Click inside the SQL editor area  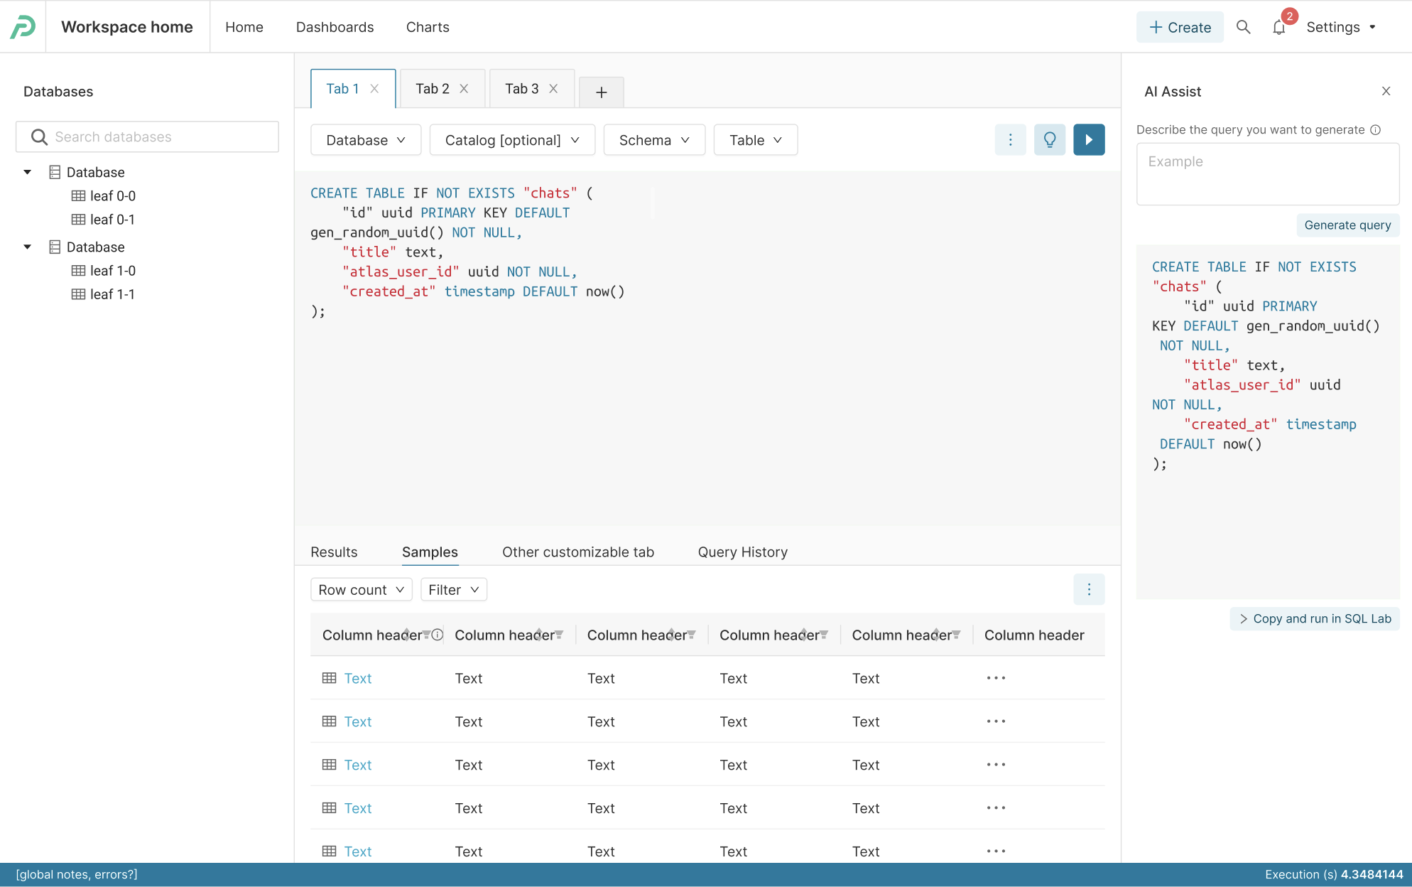pos(707,348)
